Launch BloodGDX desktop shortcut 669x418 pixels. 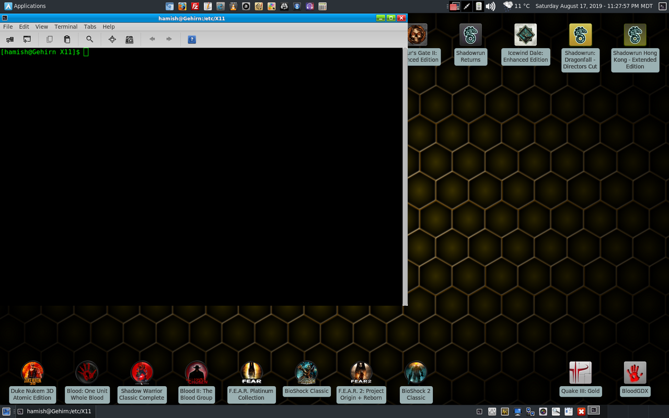click(635, 379)
